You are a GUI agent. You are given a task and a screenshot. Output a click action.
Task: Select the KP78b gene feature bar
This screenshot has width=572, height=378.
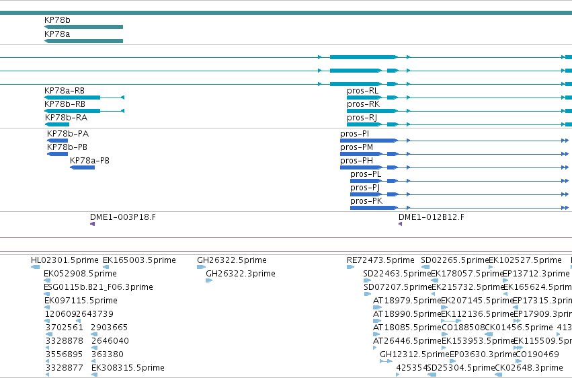[83, 27]
